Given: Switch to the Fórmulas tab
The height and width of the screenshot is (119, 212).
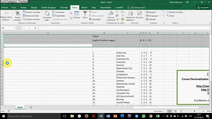Looking at the screenshot, I should pos(64,8).
